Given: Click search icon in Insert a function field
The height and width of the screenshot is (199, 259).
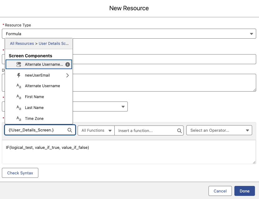Looking at the screenshot, I should click(x=180, y=131).
